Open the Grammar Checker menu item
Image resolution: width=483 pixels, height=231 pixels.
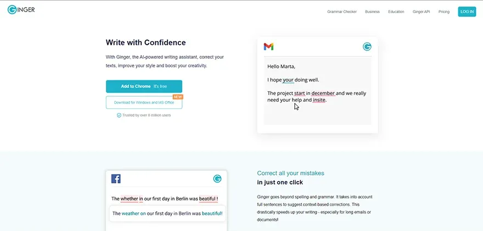pos(342,11)
